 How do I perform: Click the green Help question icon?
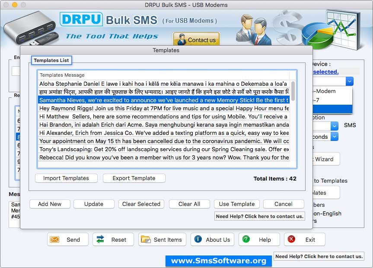[x=246, y=239]
